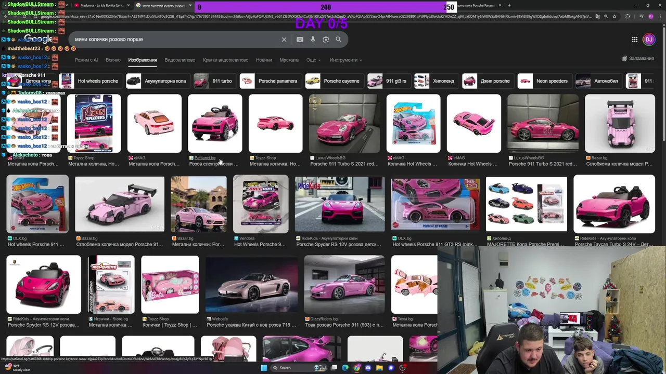This screenshot has height=374, width=666.
Task: Apply the 911 turbo filter chip
Action: (214, 81)
